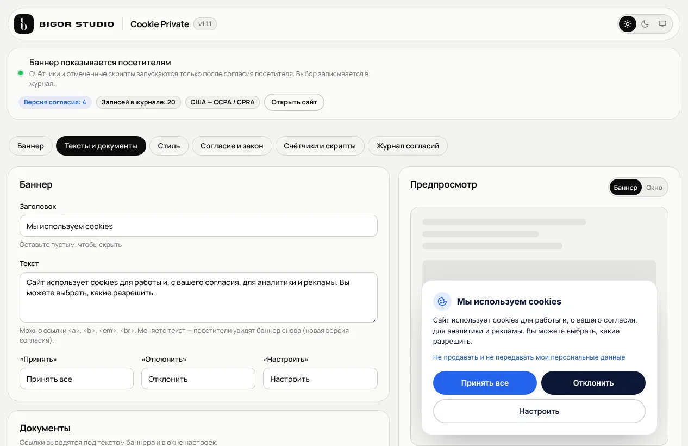Image resolution: width=688 pixels, height=446 pixels.
Task: Click the 'Не продавать' personal data link
Action: pos(529,357)
